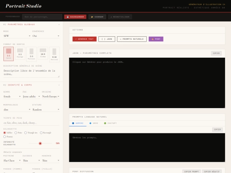Screen dimensions: 231x173
Task: Click the Portrait Studio logo title
Action: 24,6
